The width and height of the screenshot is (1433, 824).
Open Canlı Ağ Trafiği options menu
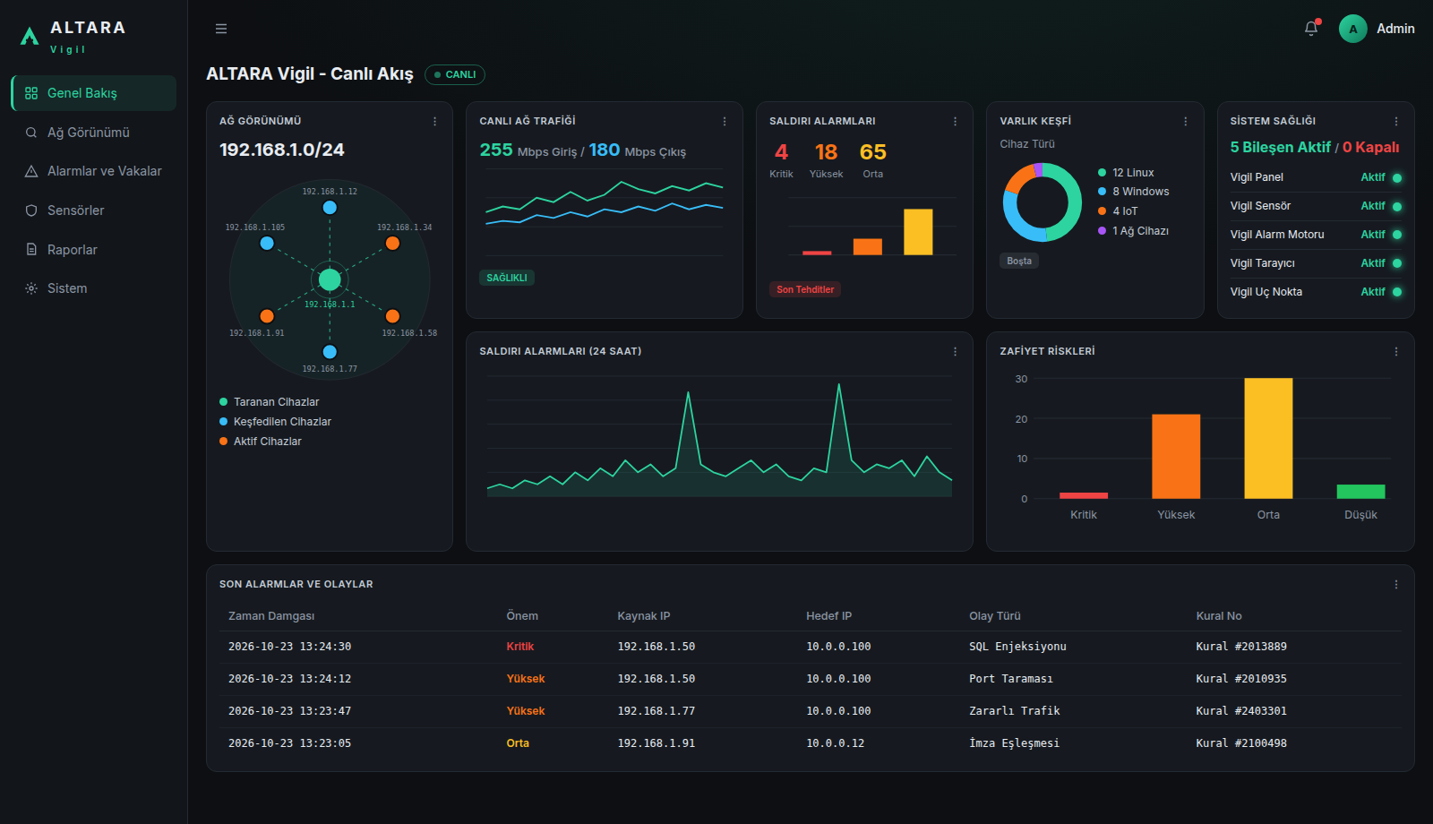tap(725, 122)
